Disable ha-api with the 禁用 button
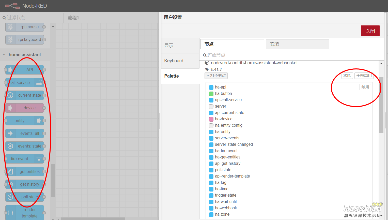388x220 pixels. tap(365, 87)
